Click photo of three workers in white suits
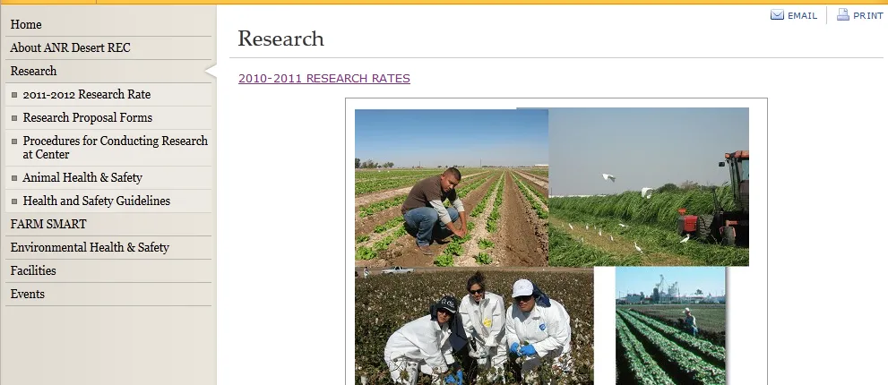 (x=474, y=326)
